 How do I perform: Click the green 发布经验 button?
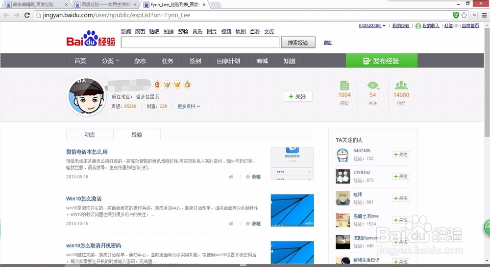tap(382, 61)
